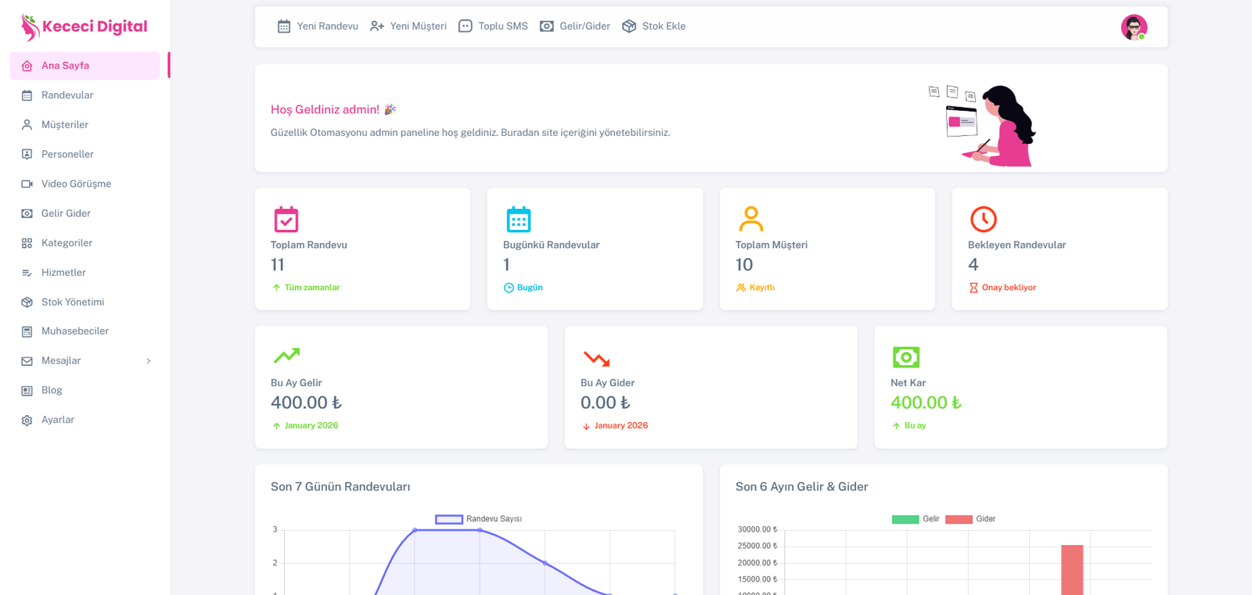The image size is (1252, 595).
Task: Click the Yeni Müşteri add-user icon
Action: pyautogui.click(x=377, y=27)
